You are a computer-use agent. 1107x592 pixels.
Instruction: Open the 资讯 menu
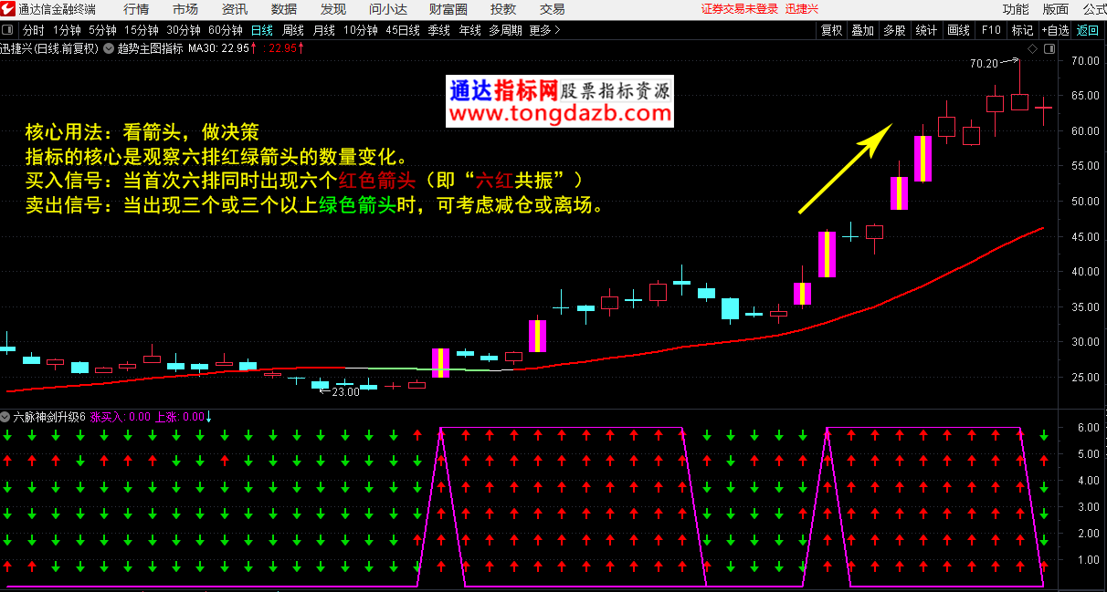(x=235, y=9)
